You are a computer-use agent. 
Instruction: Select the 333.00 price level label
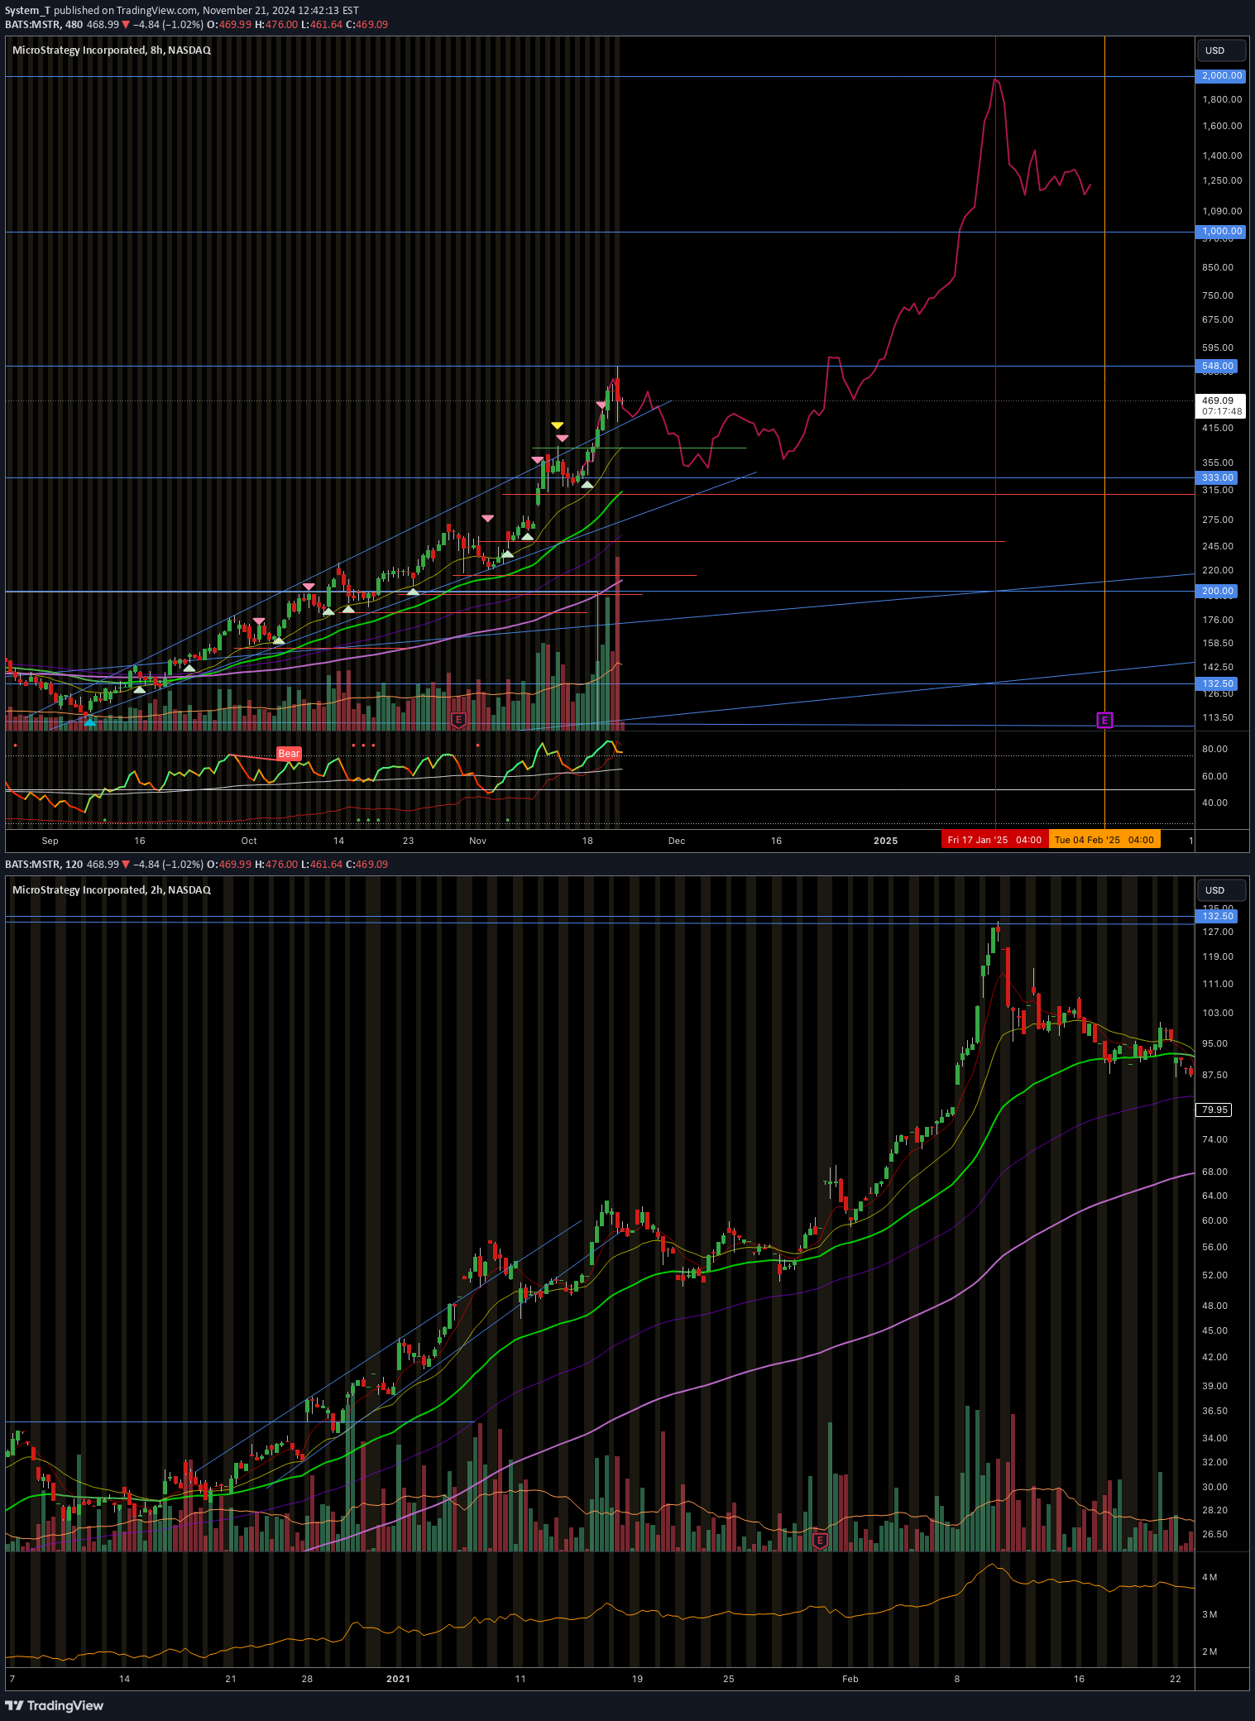tap(1217, 477)
